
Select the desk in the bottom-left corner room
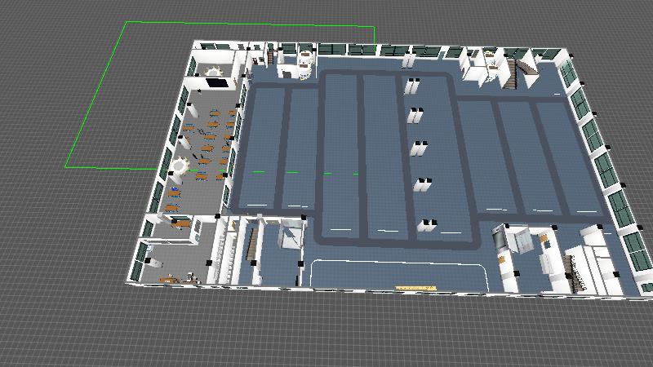click(172, 279)
